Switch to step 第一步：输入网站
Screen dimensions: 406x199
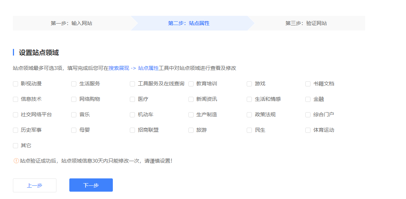(x=72, y=23)
